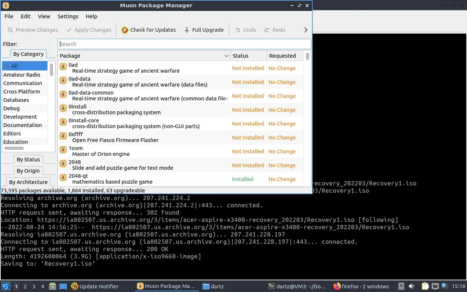Click Apply Changes in the toolbar
This screenshot has height=292, width=467.
[x=89, y=30]
